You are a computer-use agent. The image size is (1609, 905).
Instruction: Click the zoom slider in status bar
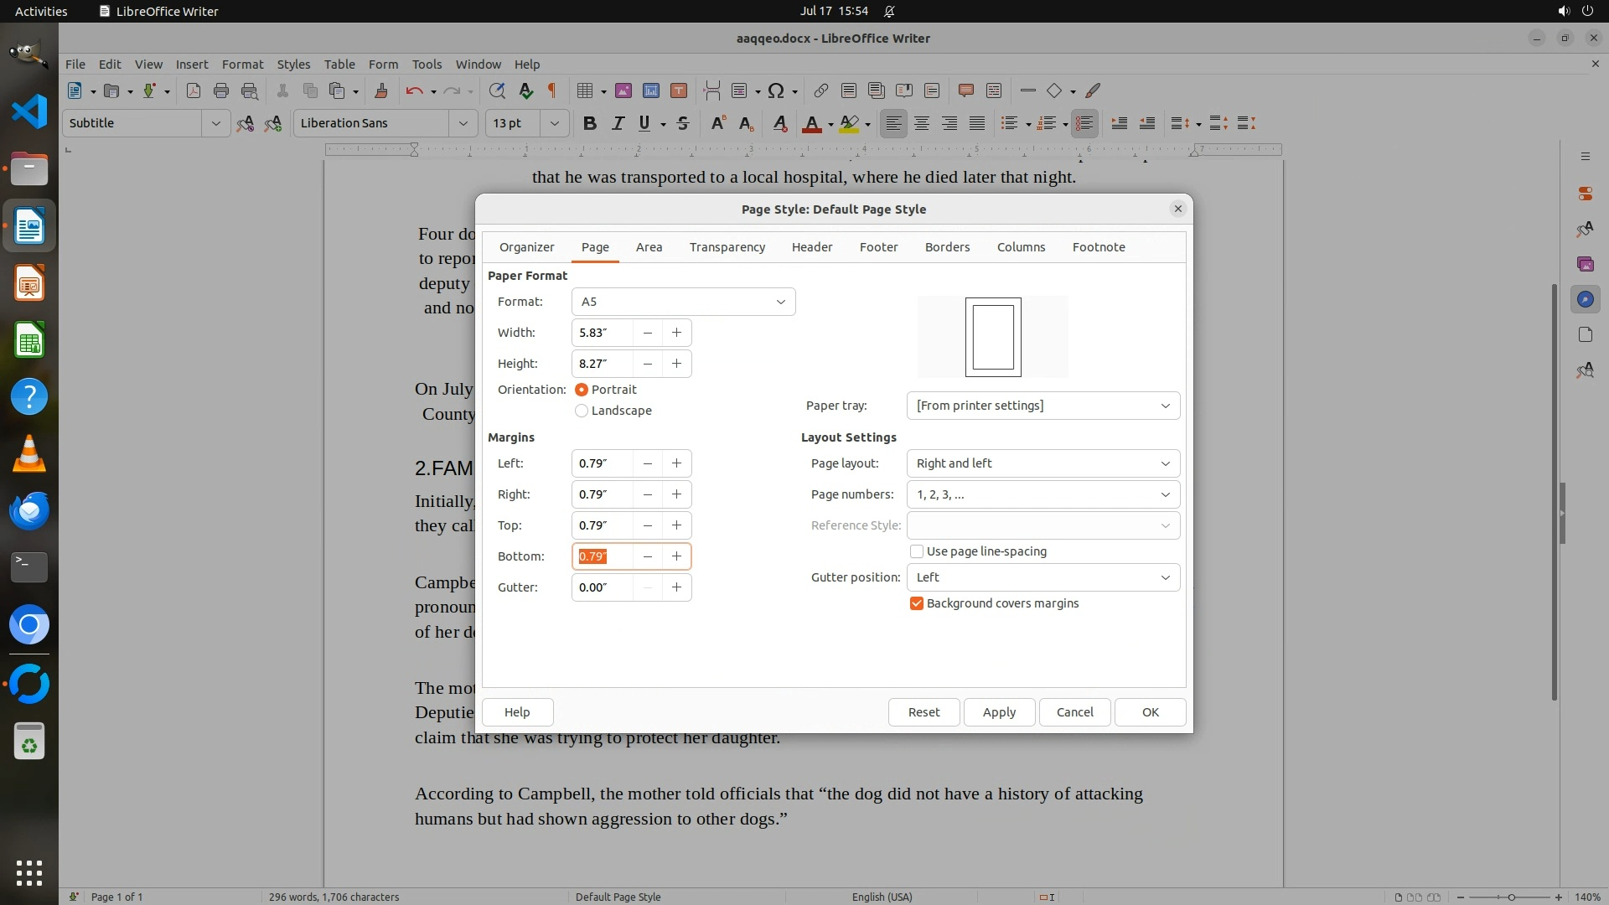pyautogui.click(x=1510, y=897)
